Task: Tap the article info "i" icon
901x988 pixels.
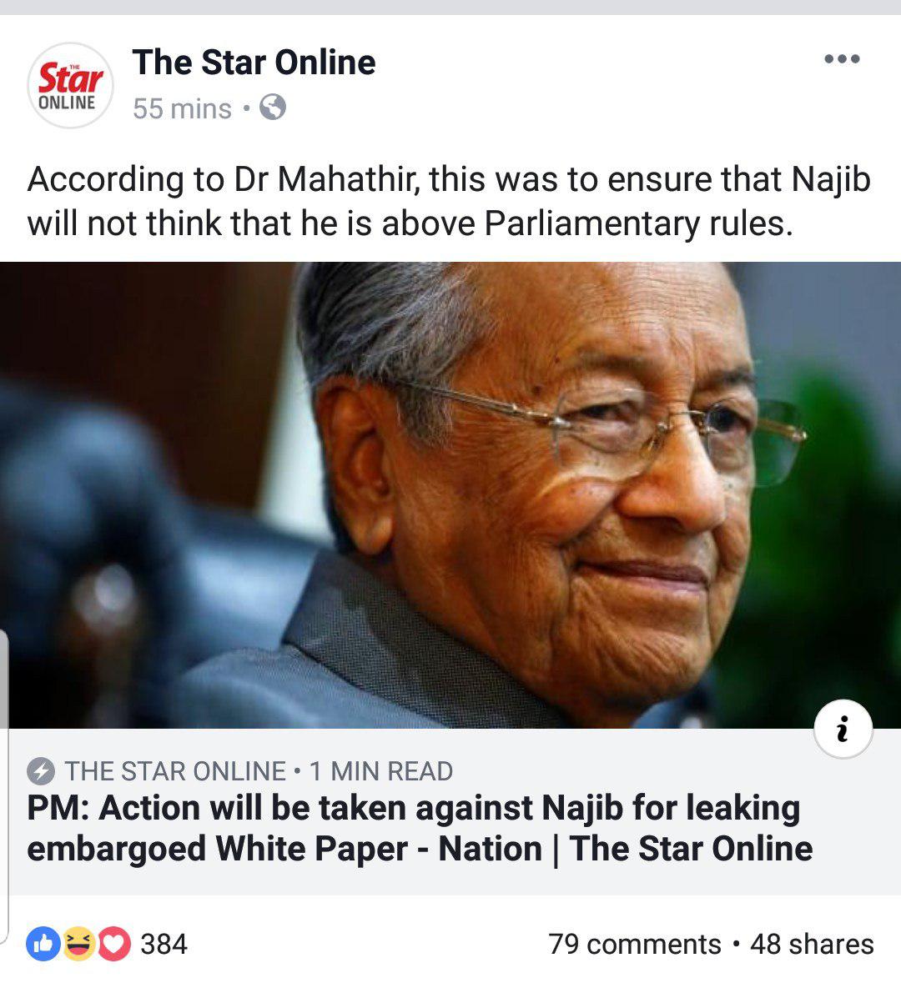Action: (x=843, y=729)
